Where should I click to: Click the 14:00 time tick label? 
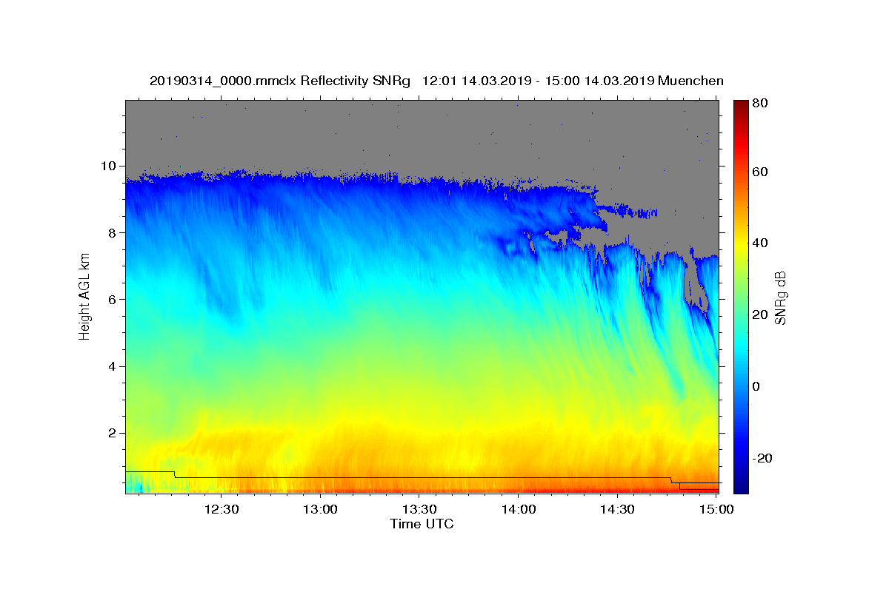519,509
